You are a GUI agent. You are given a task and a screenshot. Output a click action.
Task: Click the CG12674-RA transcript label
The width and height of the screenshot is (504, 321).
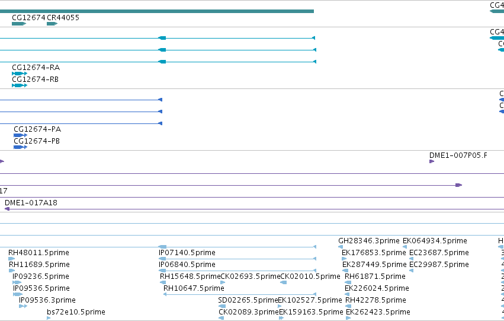36,67
